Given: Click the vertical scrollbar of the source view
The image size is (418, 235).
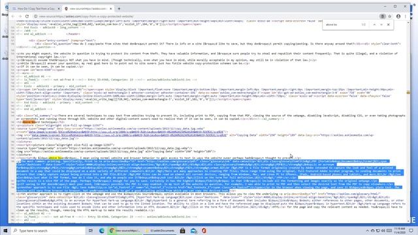Looking at the screenshot, I should [x=408, y=121].
